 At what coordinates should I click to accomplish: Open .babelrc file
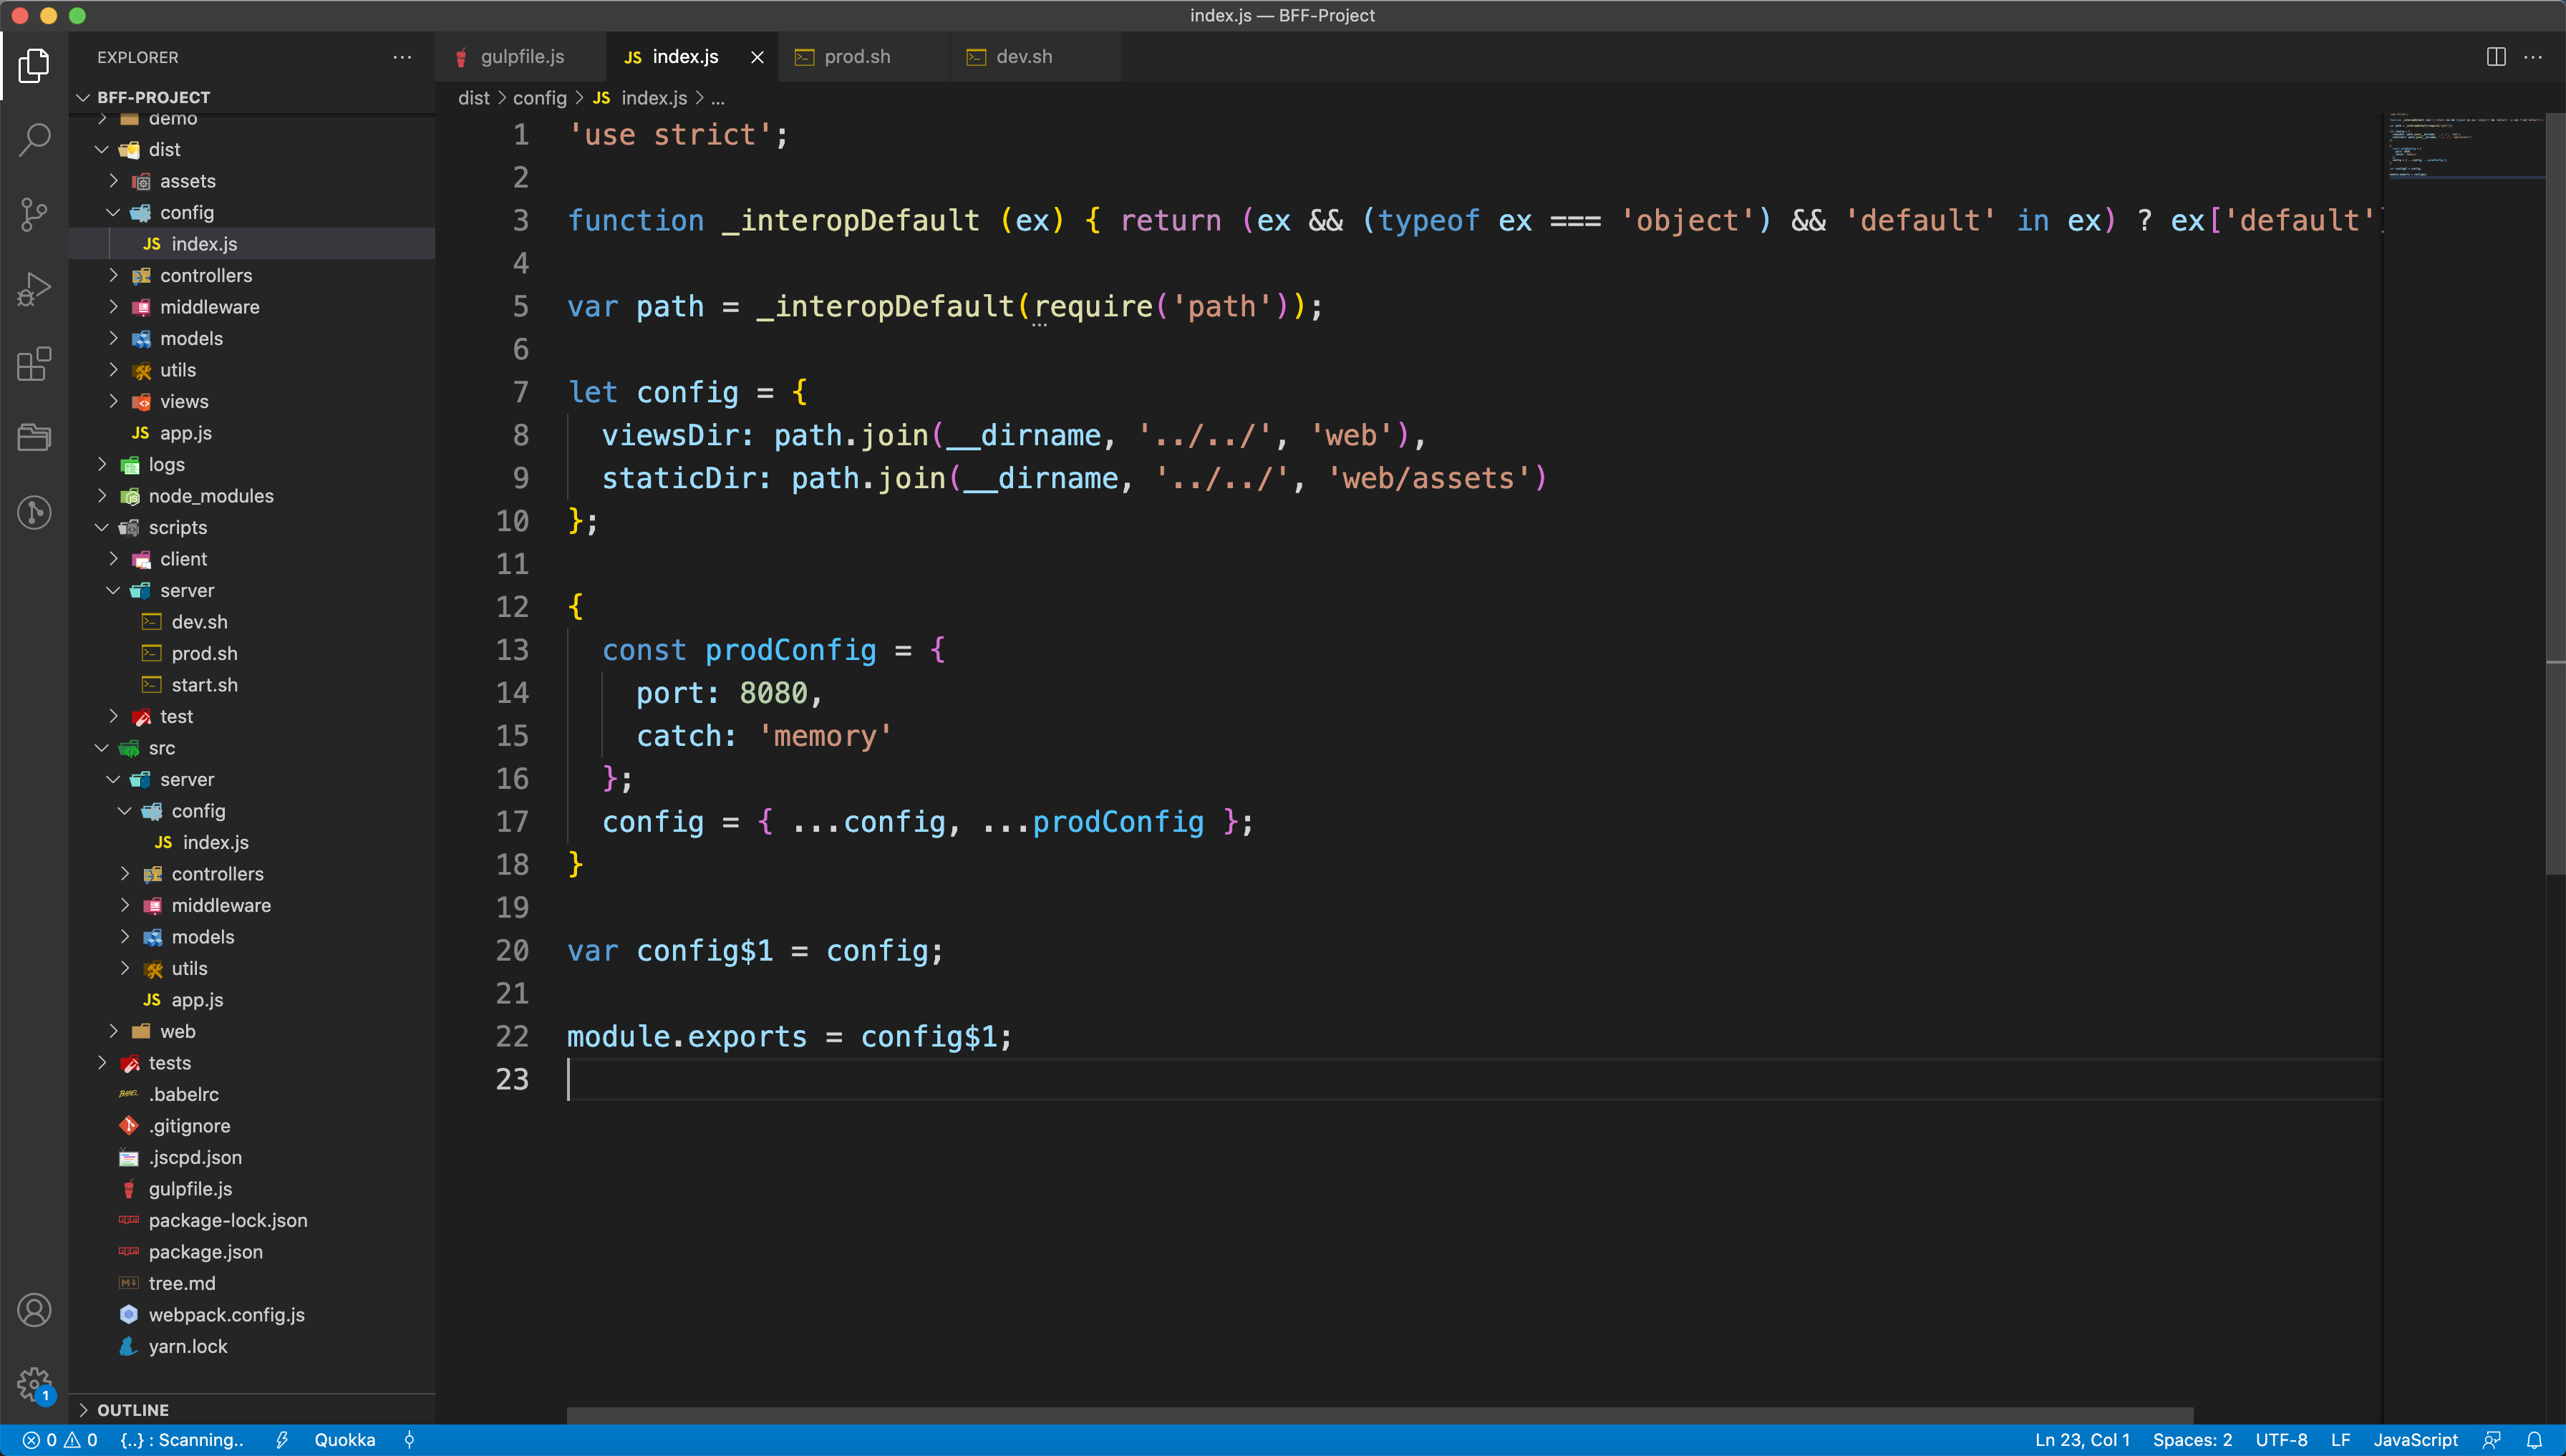[252, 1094]
